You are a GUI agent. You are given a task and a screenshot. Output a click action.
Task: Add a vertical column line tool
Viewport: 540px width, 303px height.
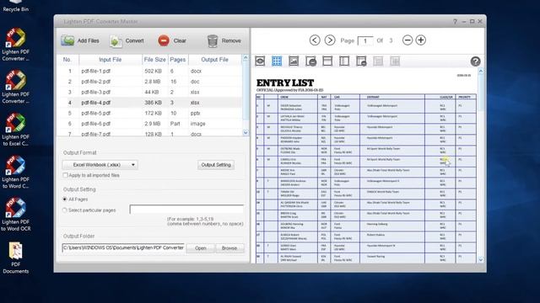(344, 61)
